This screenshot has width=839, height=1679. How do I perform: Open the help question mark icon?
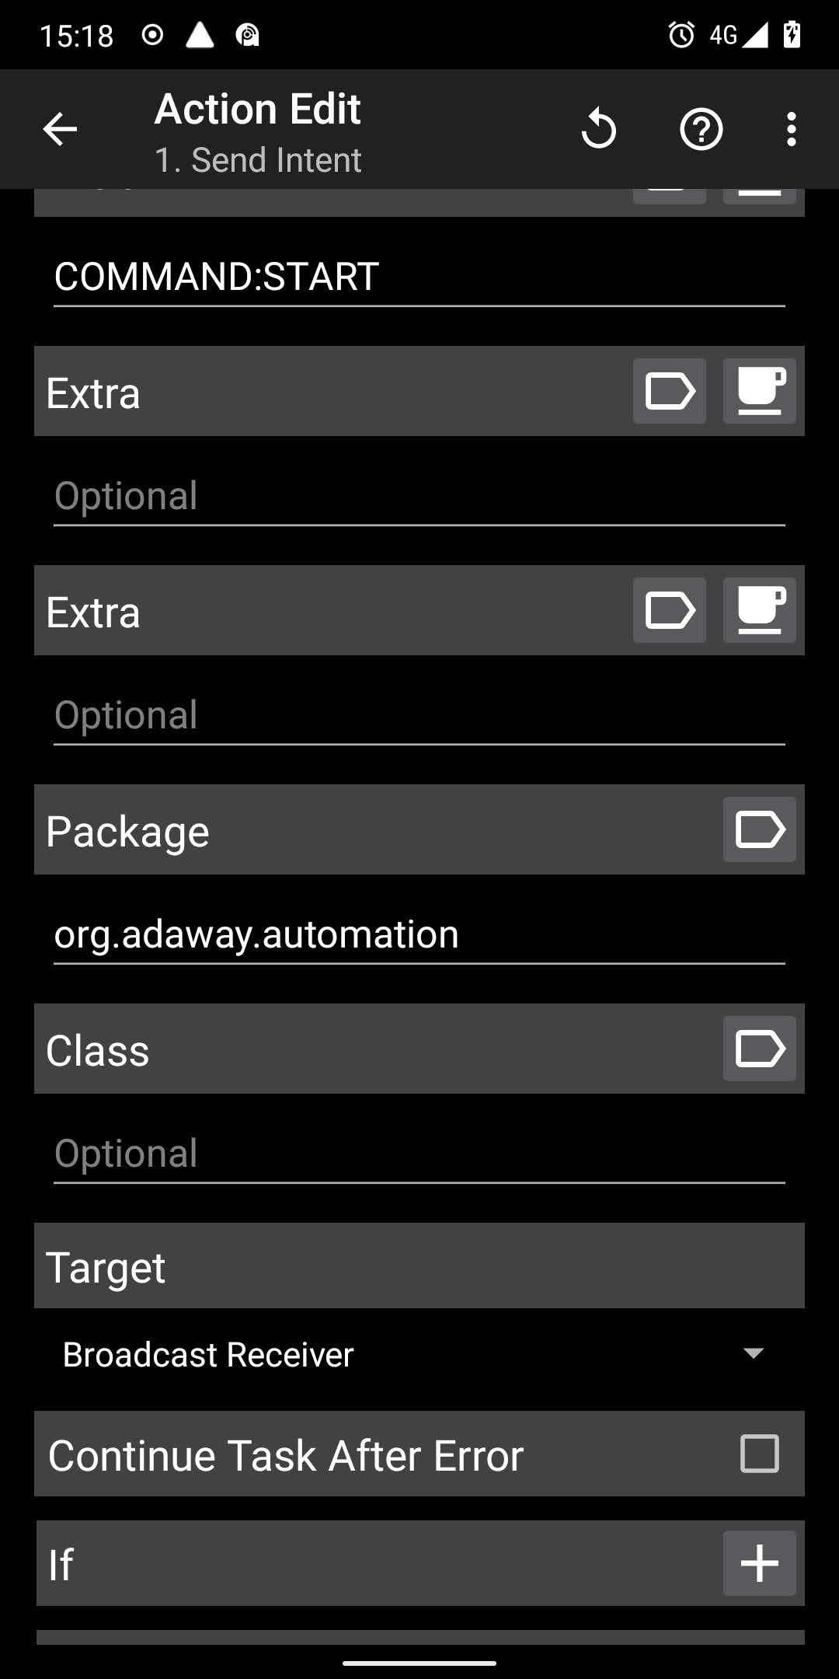pos(701,129)
